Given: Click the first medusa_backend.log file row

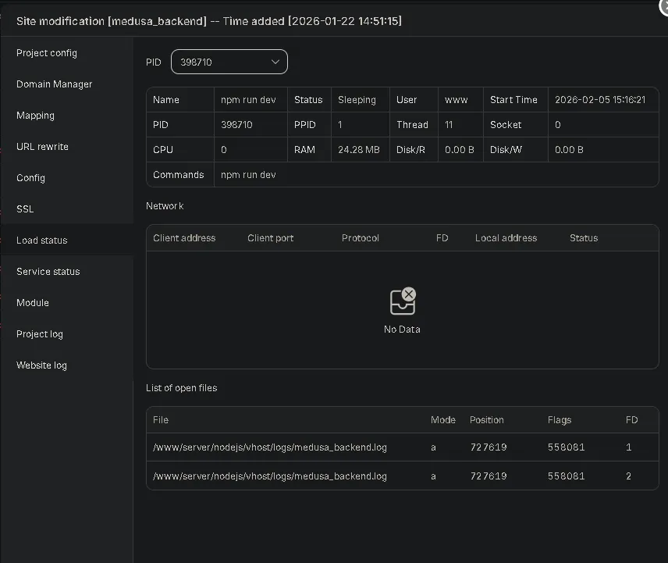Looking at the screenshot, I should coord(270,447).
